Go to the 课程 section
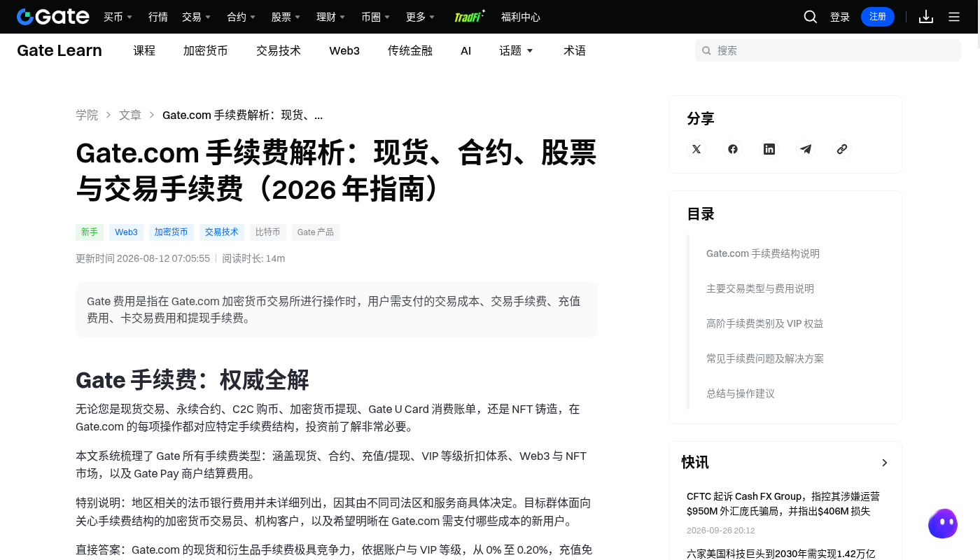Screen dimensions: 980x560 pyautogui.click(x=144, y=50)
